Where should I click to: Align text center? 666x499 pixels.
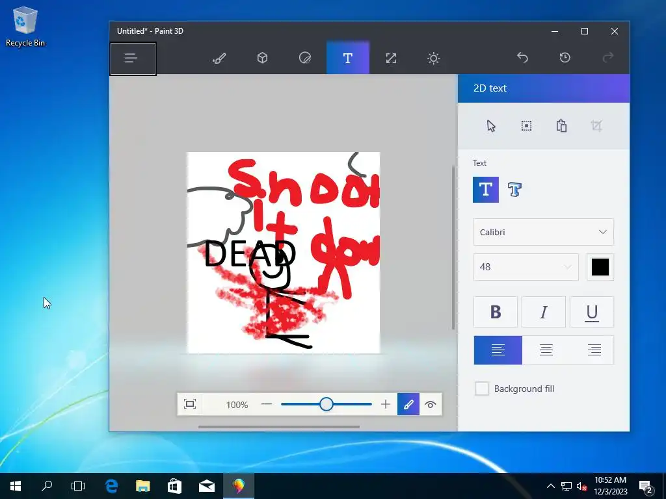(x=546, y=350)
